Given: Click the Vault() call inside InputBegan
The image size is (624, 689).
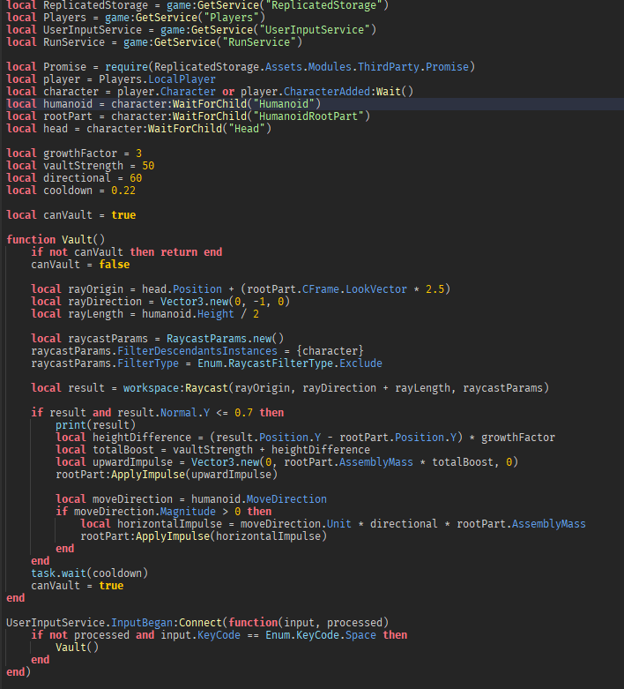Looking at the screenshot, I should (77, 648).
